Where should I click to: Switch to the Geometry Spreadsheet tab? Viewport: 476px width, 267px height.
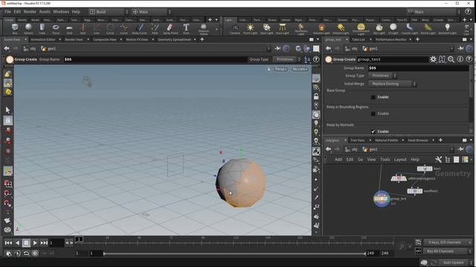175,39
